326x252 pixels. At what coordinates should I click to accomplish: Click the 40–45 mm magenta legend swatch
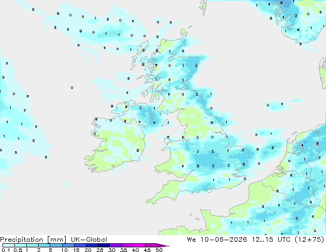coord(139,245)
